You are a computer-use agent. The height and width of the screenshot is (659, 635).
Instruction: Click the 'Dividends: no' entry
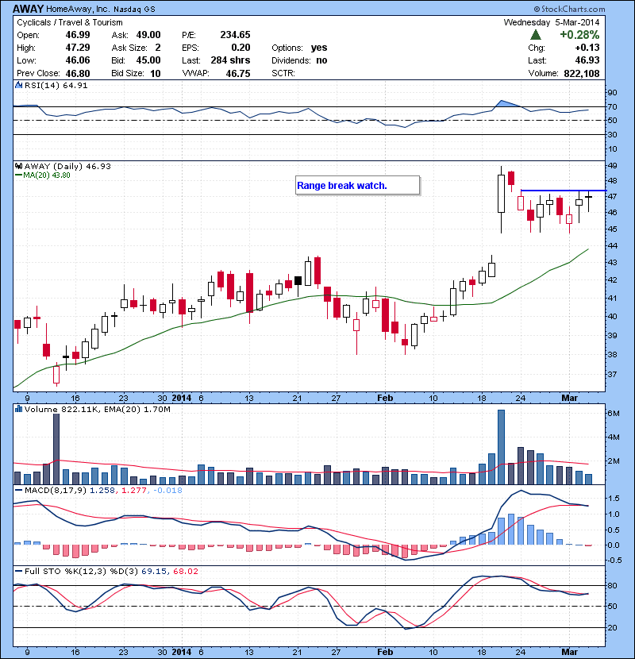pos(299,60)
